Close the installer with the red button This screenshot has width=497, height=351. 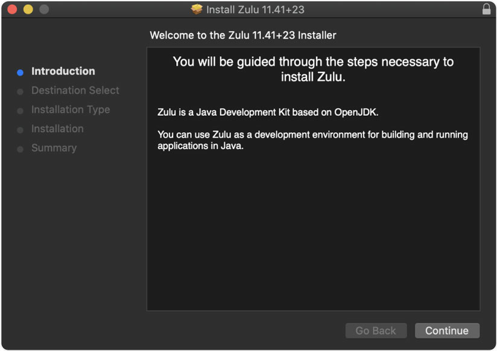(x=12, y=10)
